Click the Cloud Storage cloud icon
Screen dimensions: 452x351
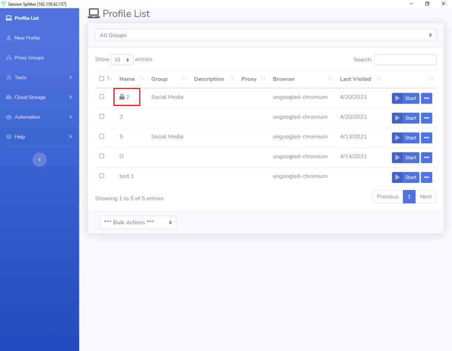[x=9, y=97]
